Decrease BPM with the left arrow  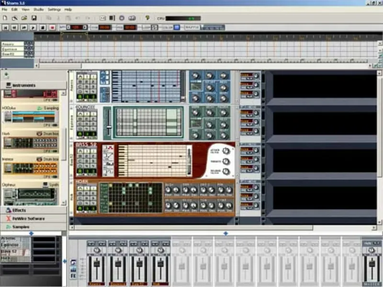tap(68, 27)
